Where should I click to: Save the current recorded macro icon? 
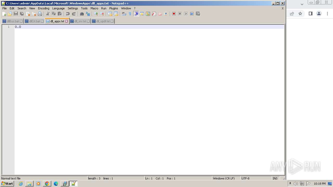(x=198, y=14)
